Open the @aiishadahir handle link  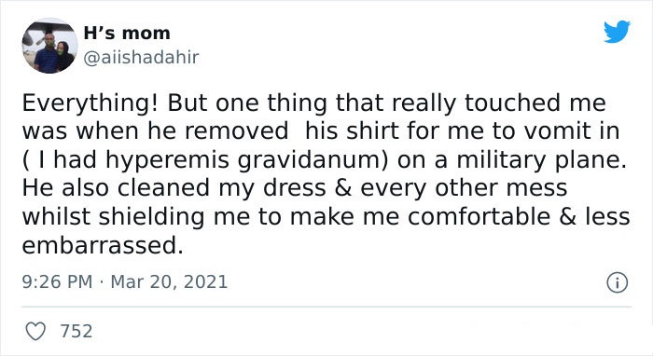click(141, 57)
